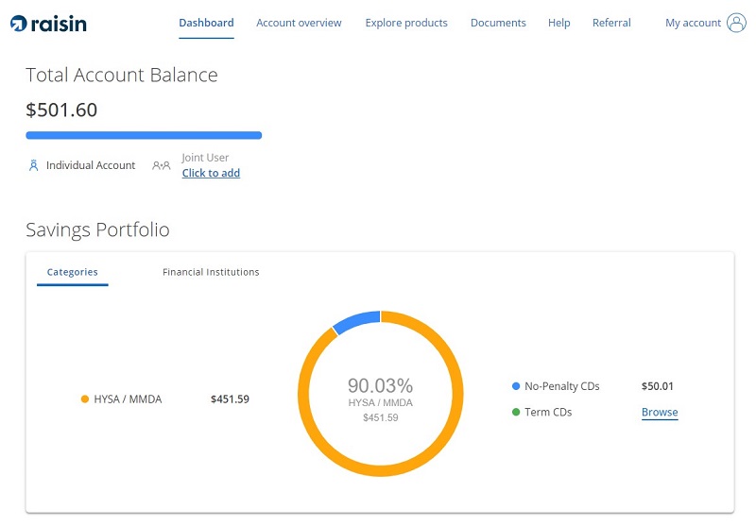Open the Documents section
Viewport: 756px width, 526px height.
[498, 23]
